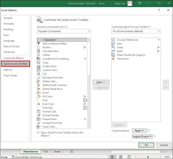Select the Undo arrow icon
The width and height of the screenshot is (173, 159).
(113, 47)
